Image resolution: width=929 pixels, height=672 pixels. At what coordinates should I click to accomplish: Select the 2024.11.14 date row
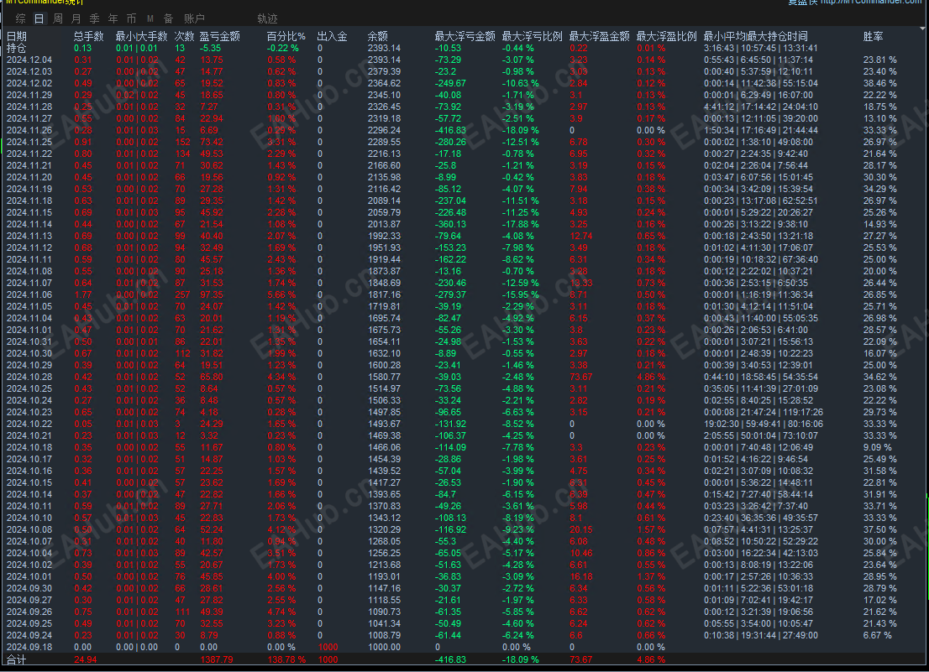(29, 224)
